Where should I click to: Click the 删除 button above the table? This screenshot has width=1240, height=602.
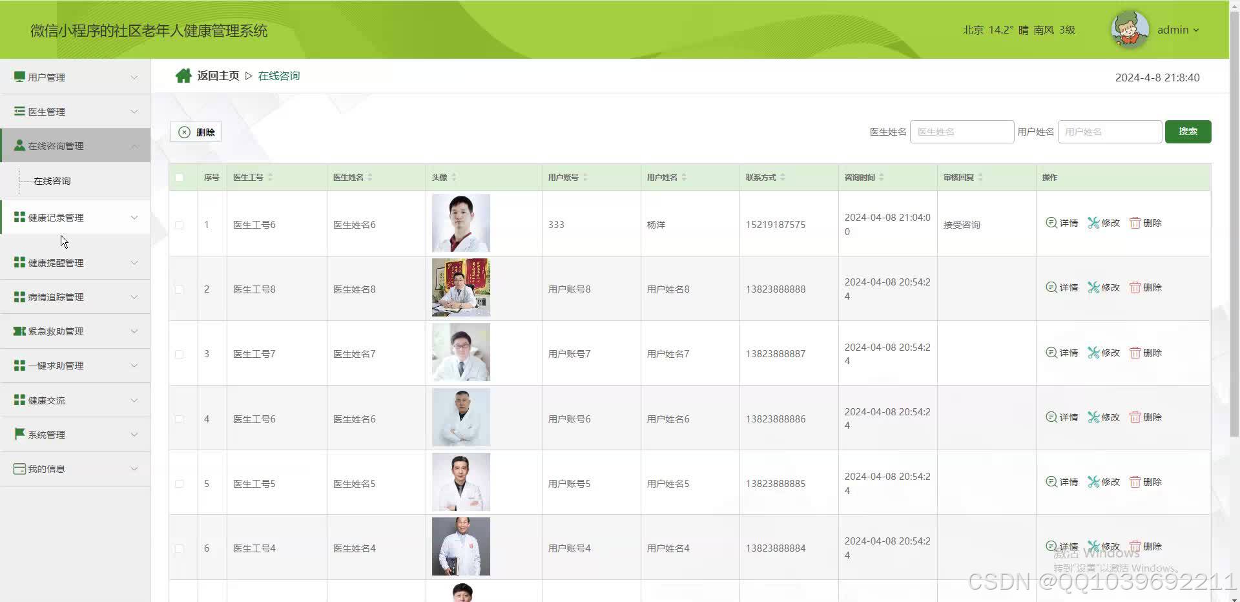coord(196,132)
